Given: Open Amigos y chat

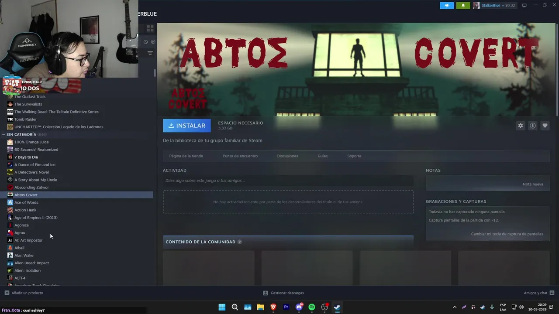Looking at the screenshot, I should pos(539,293).
